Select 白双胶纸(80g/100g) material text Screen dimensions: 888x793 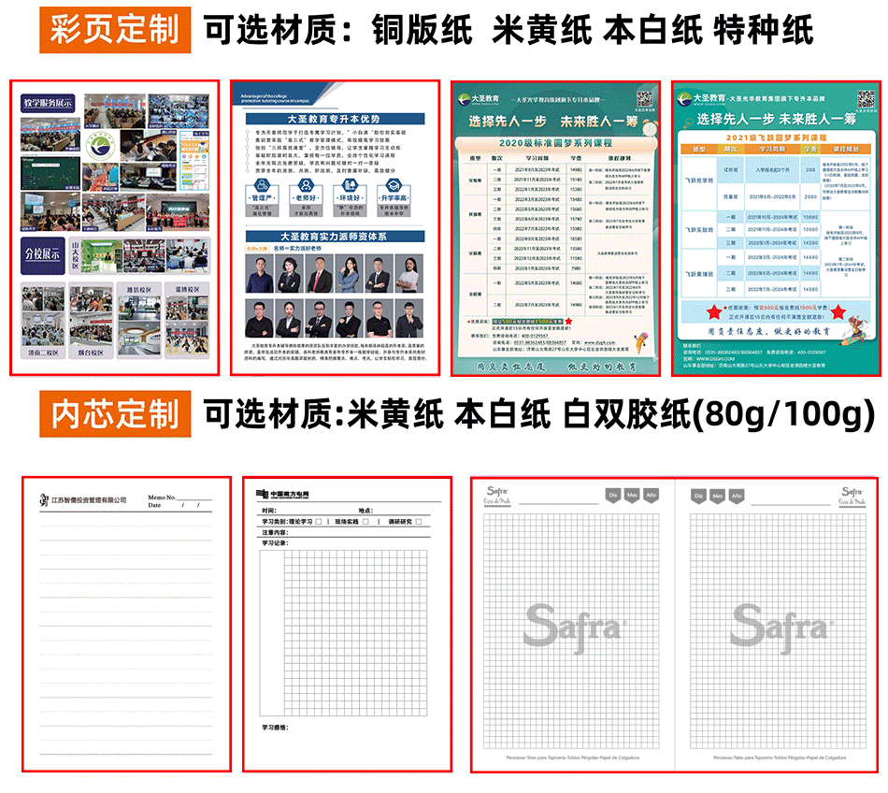(719, 414)
